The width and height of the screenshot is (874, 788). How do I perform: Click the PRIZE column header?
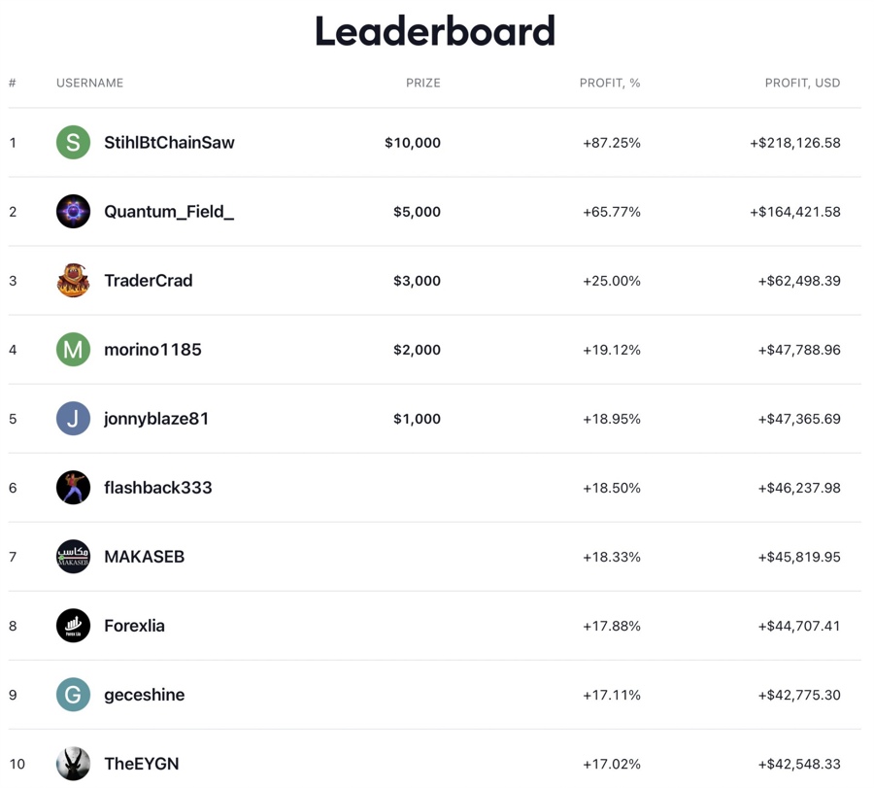point(422,84)
